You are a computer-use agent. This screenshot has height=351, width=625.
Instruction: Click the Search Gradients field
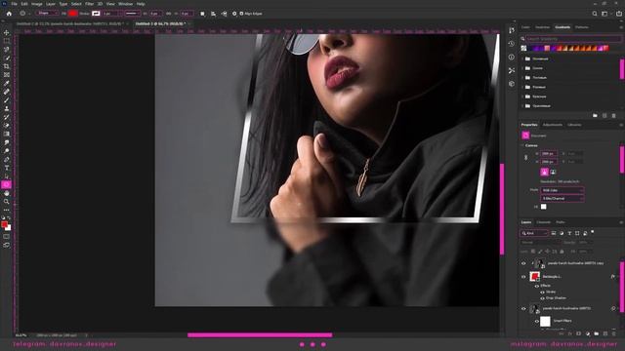[573, 39]
